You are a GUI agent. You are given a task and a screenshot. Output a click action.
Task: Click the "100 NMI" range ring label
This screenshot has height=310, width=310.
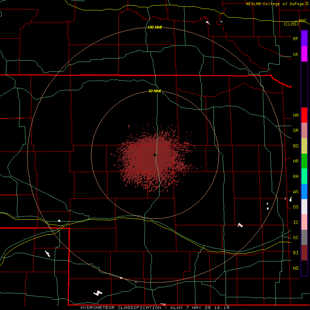pyautogui.click(x=155, y=27)
